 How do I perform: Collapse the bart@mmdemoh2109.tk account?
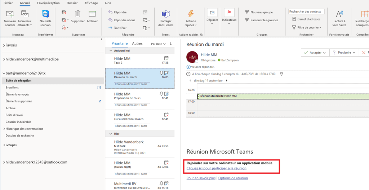coord(4,73)
